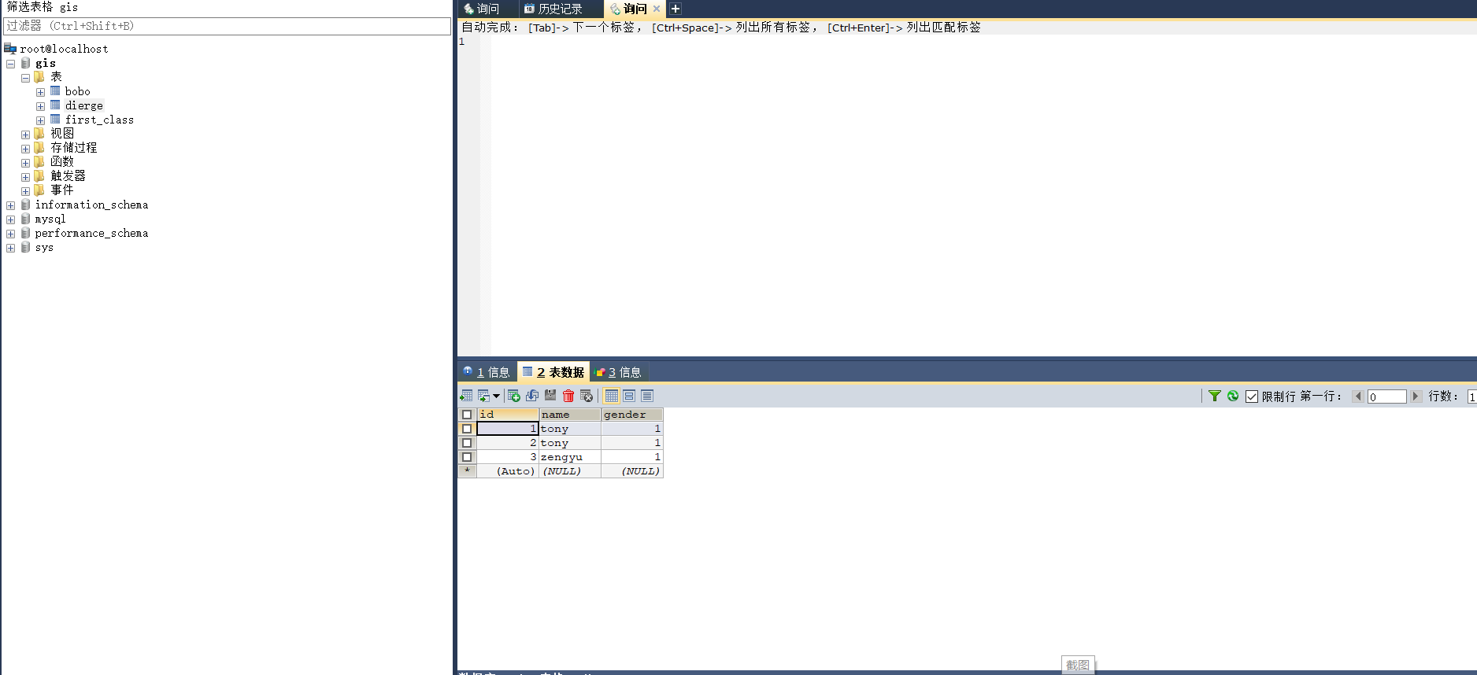Click the 第一行 first row input field
This screenshot has height=675, width=1477.
click(x=1386, y=397)
